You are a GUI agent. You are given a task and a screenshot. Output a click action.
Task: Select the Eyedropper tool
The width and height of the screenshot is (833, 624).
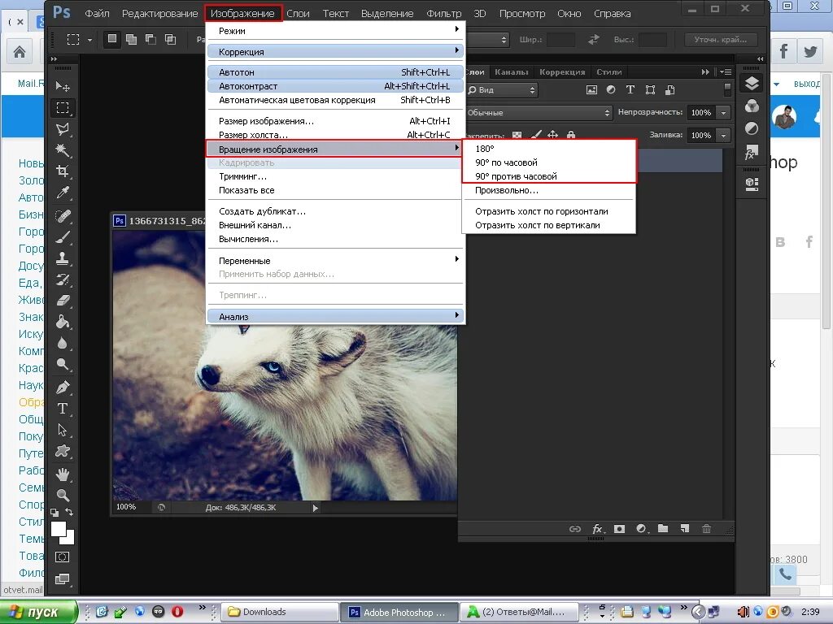click(x=63, y=193)
